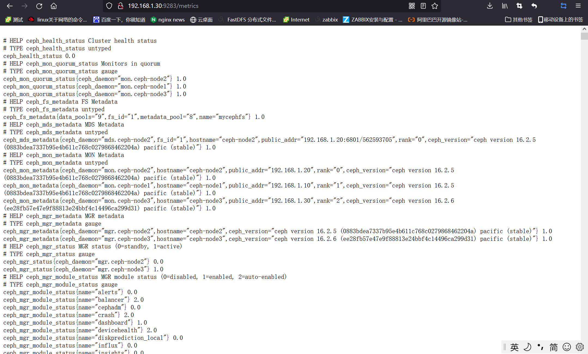Open the QR code generator icon
This screenshot has width=588, height=354.
412,6
